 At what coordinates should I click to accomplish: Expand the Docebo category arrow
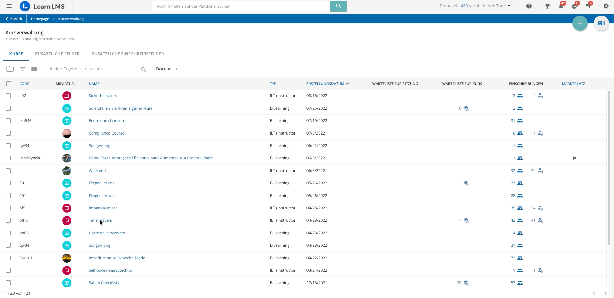[176, 69]
